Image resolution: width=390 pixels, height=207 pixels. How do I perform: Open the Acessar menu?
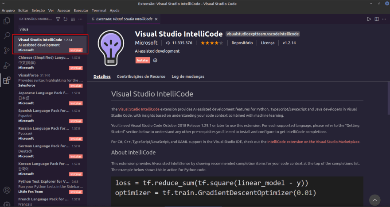coord(64,11)
